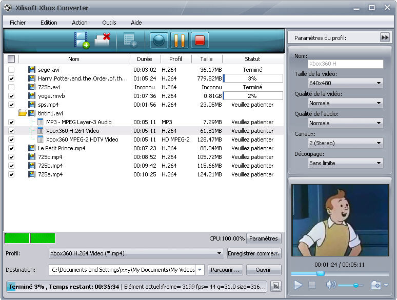Open the Enregistrer comme dropdown button
Screen dimensions: 397x300
[254, 253]
